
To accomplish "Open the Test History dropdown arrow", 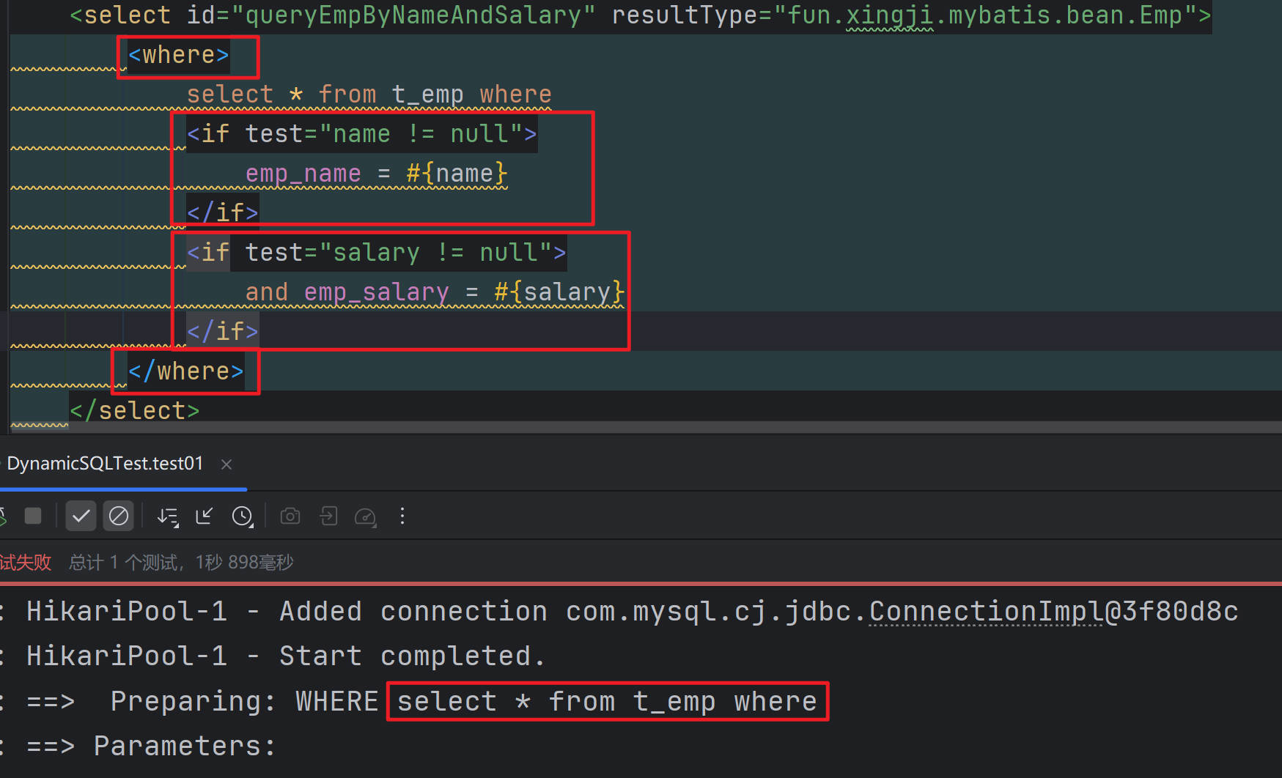I will pos(251,524).
